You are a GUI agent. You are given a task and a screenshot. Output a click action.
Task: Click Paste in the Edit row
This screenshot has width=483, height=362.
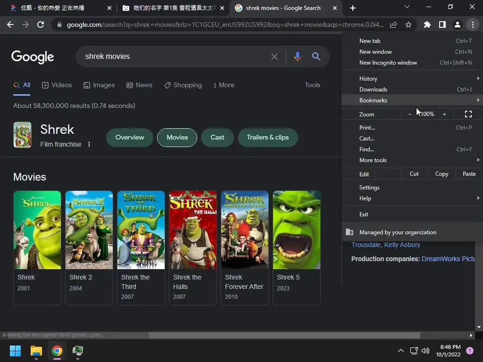click(x=469, y=174)
